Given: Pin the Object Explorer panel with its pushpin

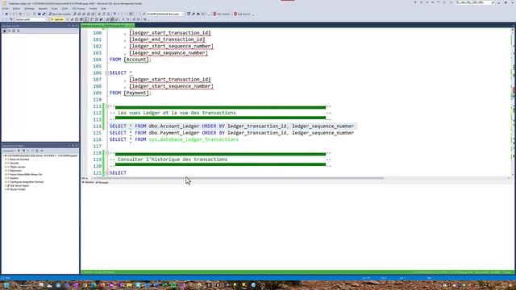Looking at the screenshot, I should tap(73, 146).
